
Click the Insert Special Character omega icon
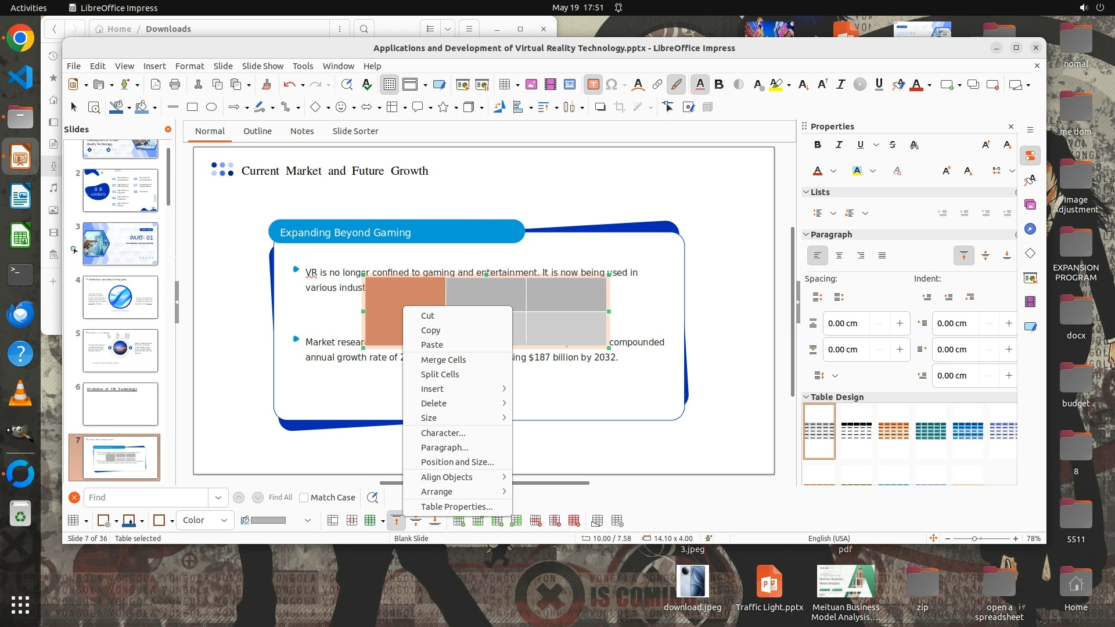pyautogui.click(x=612, y=85)
